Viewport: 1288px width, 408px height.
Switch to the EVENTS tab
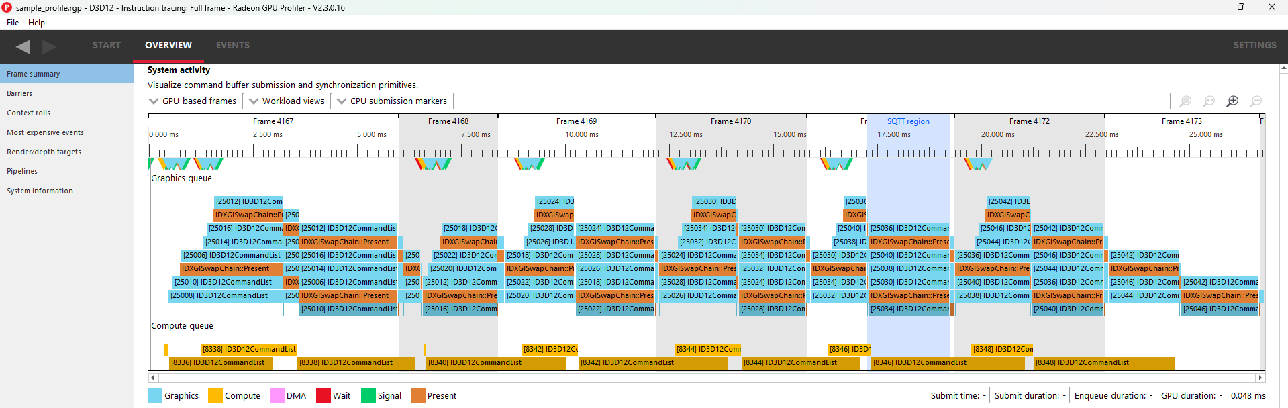point(232,45)
